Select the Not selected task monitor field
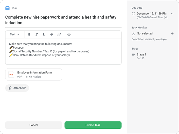Image resolution: width=179 pixels, height=134 pixels. (x=145, y=33)
